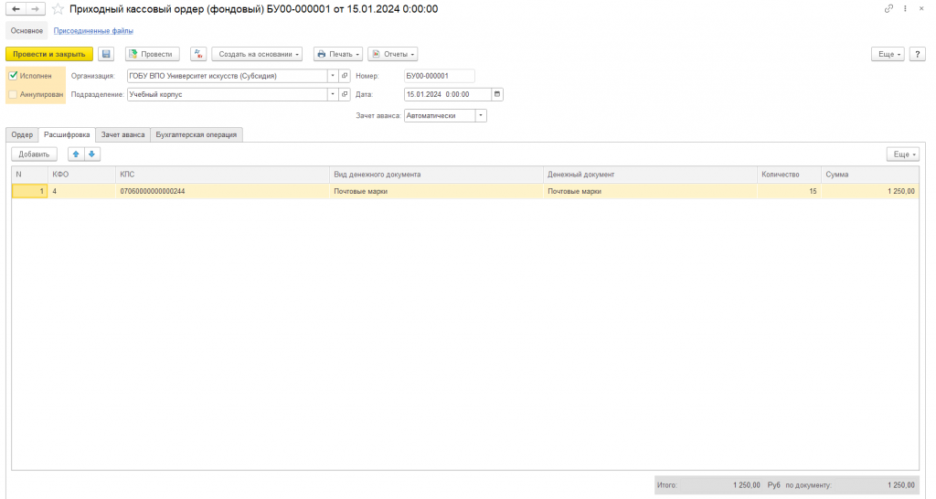Move table row down with arrow
Image resolution: width=936 pixels, height=499 pixels.
click(x=92, y=154)
